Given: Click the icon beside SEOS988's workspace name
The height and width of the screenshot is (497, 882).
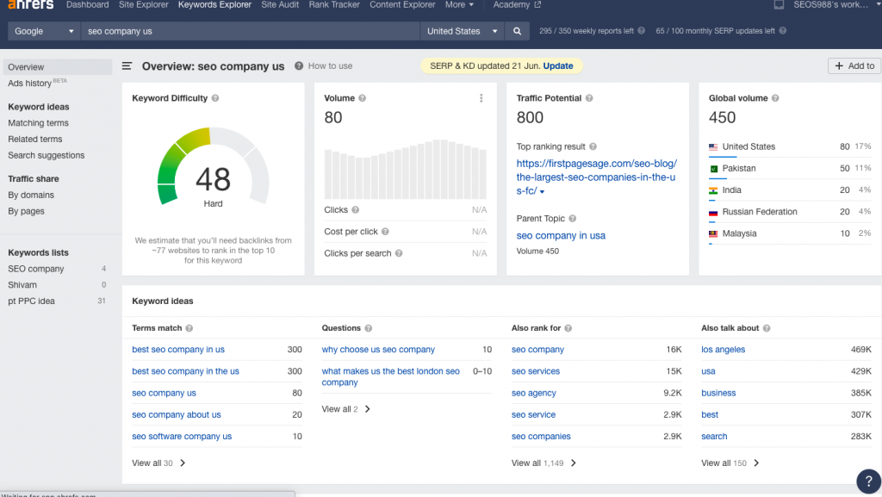Looking at the screenshot, I should pos(781,4).
